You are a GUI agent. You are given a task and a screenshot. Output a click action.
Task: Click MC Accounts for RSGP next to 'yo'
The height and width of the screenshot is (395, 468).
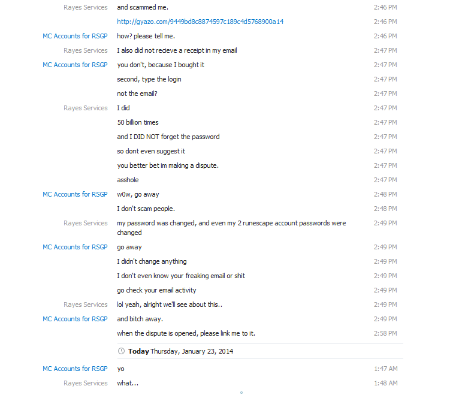pos(75,369)
